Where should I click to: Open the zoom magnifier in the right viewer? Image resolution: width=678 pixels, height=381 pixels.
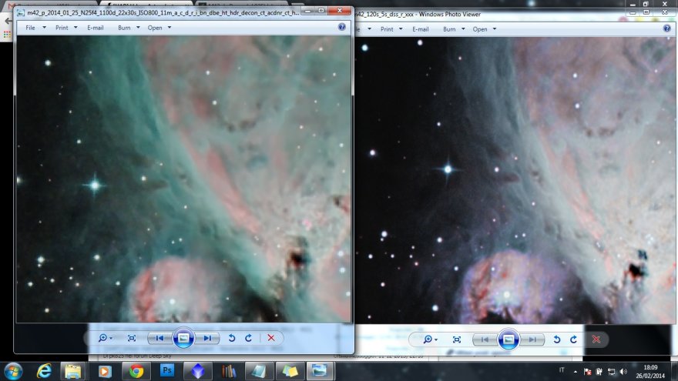pyautogui.click(x=428, y=339)
